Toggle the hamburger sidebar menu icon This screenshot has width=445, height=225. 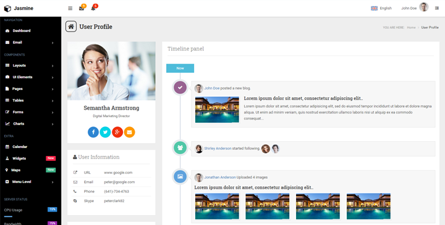70,8
